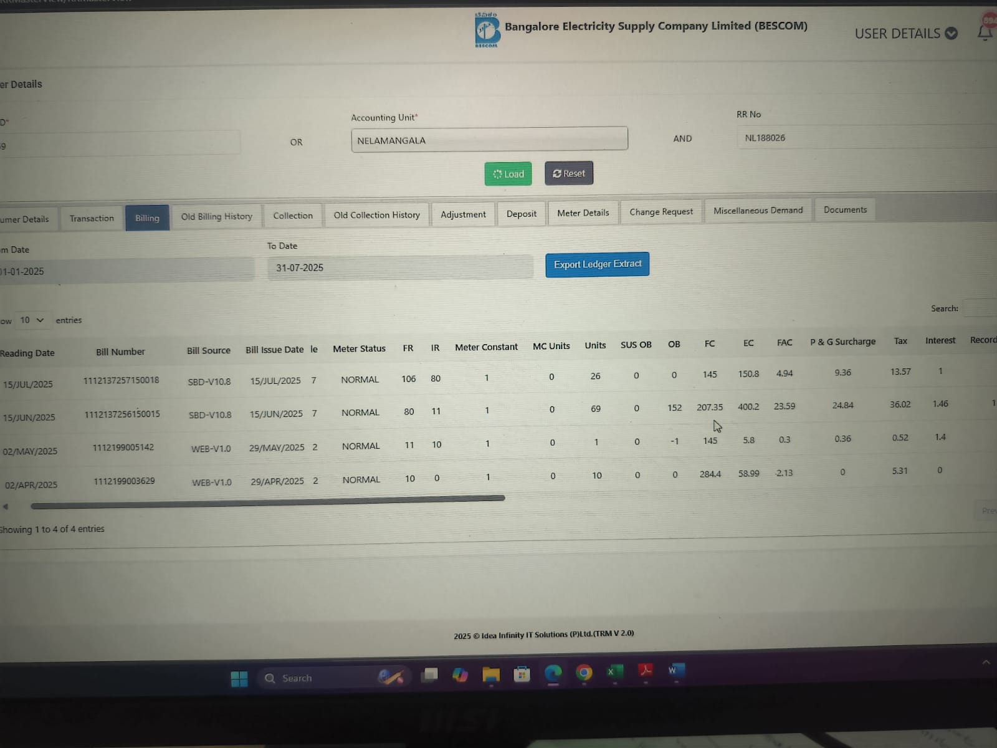This screenshot has height=748, width=997.
Task: Sort by Interest column header
Action: point(940,340)
